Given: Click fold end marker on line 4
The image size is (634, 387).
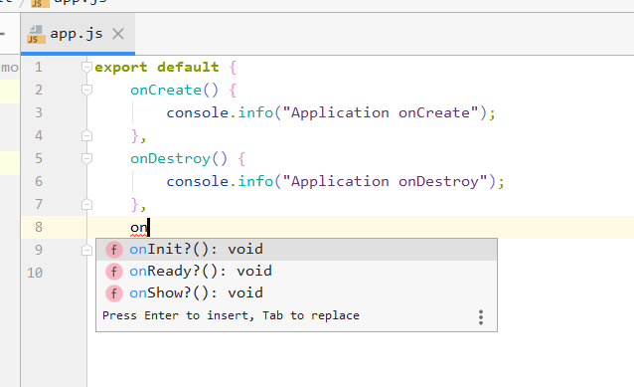Looking at the screenshot, I should click(86, 135).
